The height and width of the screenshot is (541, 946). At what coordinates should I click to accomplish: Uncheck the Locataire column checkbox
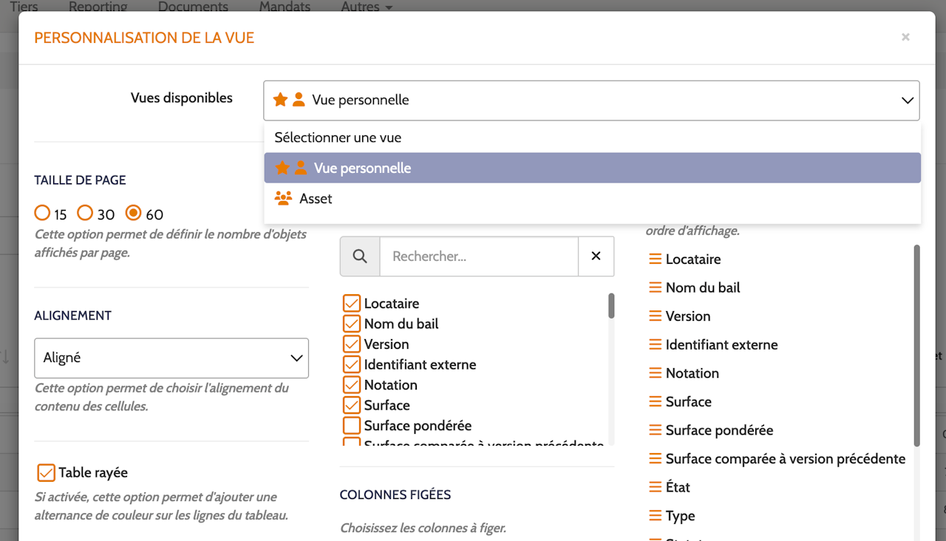point(351,304)
